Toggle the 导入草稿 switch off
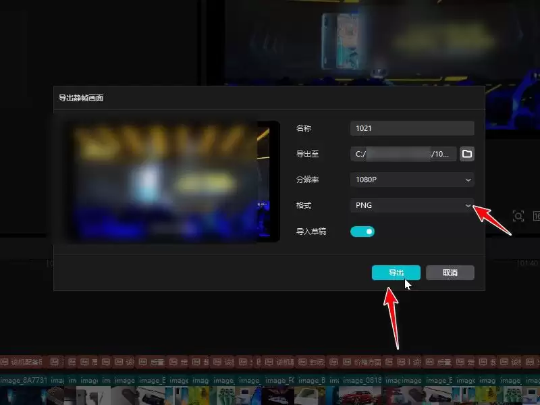The image size is (540, 405). [x=362, y=232]
